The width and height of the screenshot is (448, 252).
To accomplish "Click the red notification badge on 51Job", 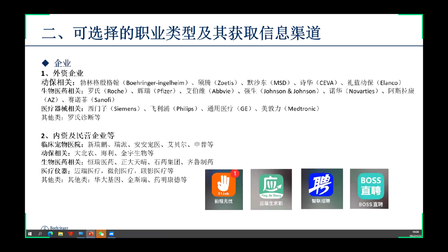I will [235, 174].
